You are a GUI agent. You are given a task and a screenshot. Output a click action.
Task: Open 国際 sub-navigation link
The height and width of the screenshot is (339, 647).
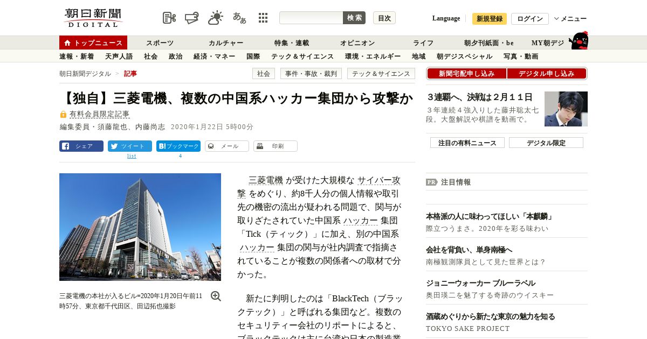click(253, 56)
